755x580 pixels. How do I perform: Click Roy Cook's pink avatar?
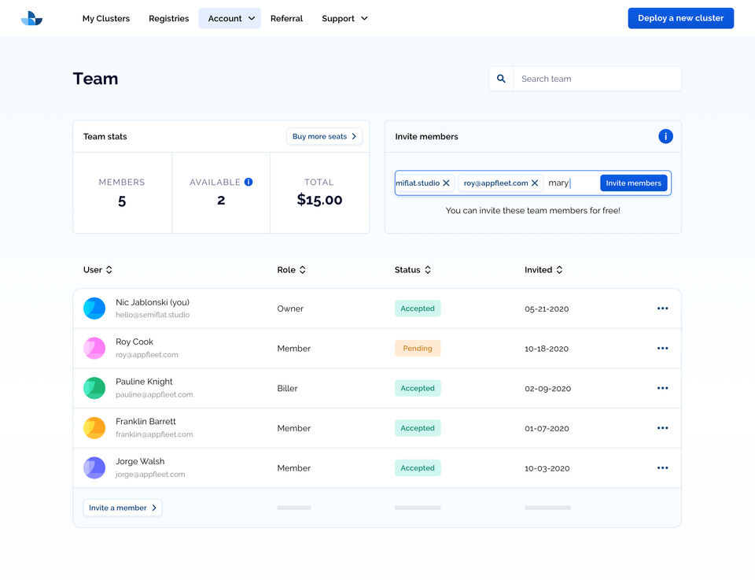(x=94, y=349)
